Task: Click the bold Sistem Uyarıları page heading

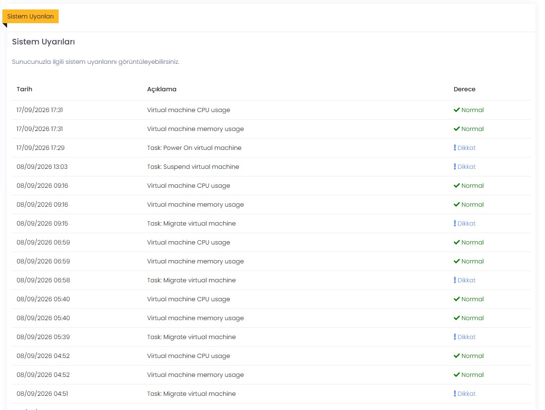Action: coord(44,42)
